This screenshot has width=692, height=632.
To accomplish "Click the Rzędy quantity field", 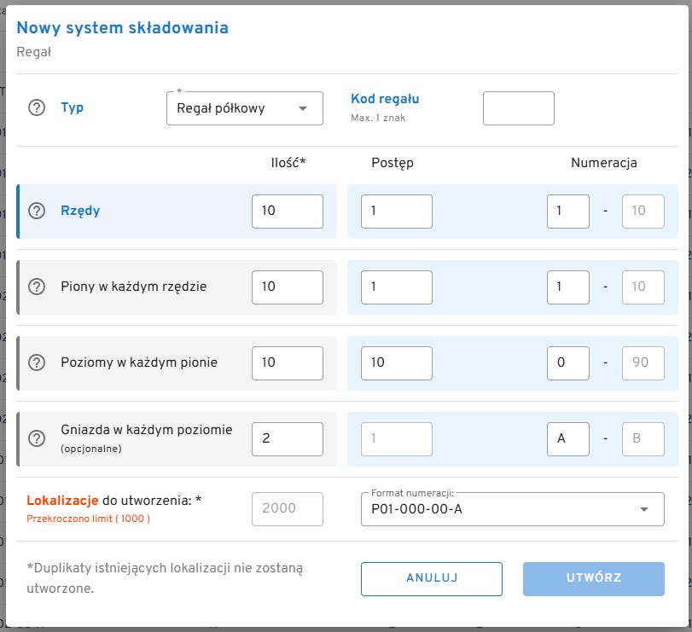I will (287, 212).
